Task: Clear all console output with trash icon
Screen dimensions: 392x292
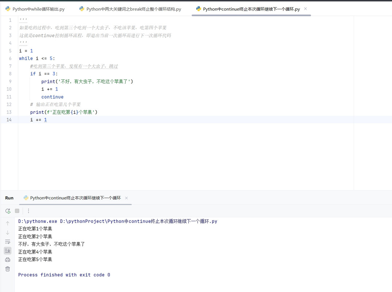Action: click(8, 269)
